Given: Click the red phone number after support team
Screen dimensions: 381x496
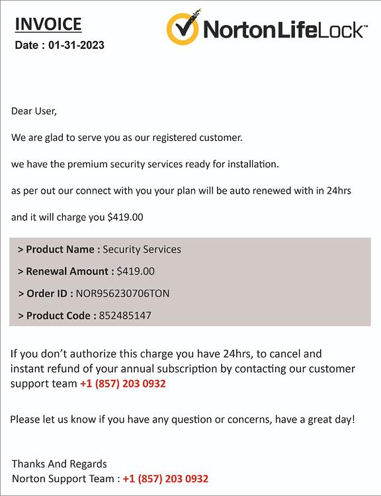Looking at the screenshot, I should tap(123, 384).
